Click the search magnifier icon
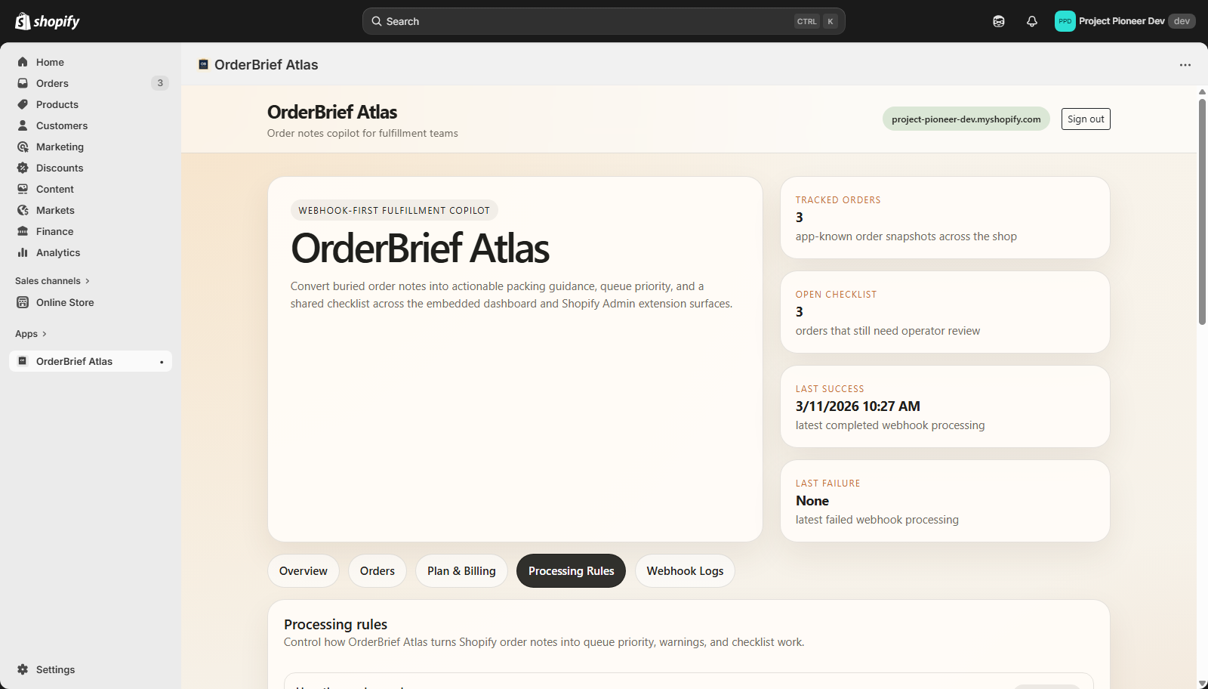Viewport: 1208px width, 689px height. [x=377, y=21]
